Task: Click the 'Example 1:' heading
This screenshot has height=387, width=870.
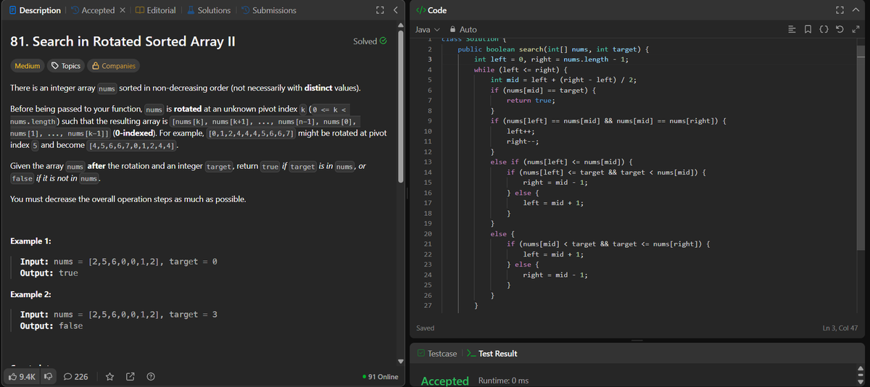Action: tap(31, 241)
